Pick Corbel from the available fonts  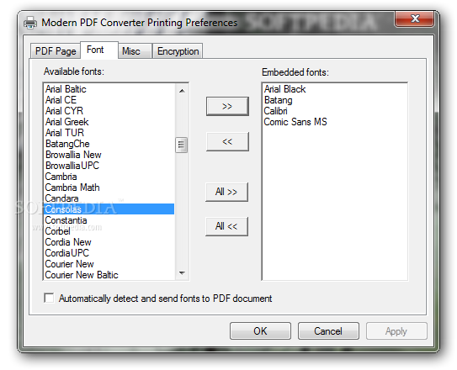[x=109, y=231]
